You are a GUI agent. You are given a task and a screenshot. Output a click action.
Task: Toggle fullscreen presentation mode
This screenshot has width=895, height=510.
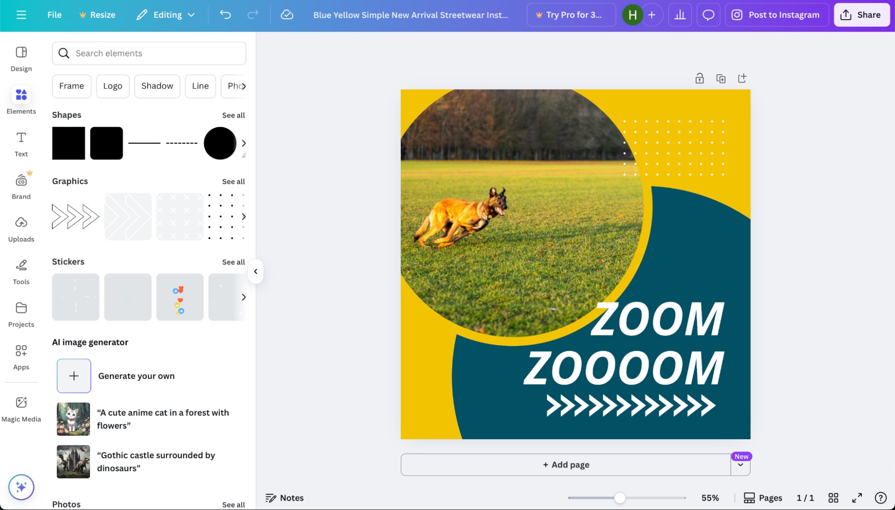click(x=857, y=498)
